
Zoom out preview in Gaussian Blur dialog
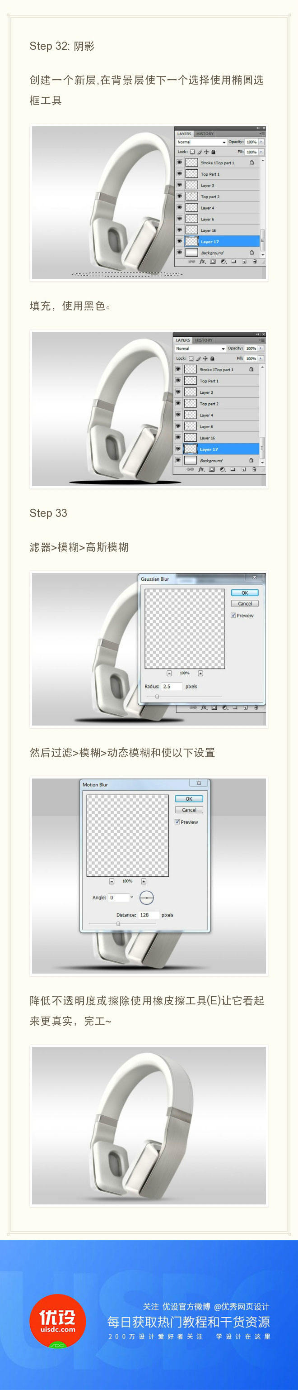coord(169,674)
